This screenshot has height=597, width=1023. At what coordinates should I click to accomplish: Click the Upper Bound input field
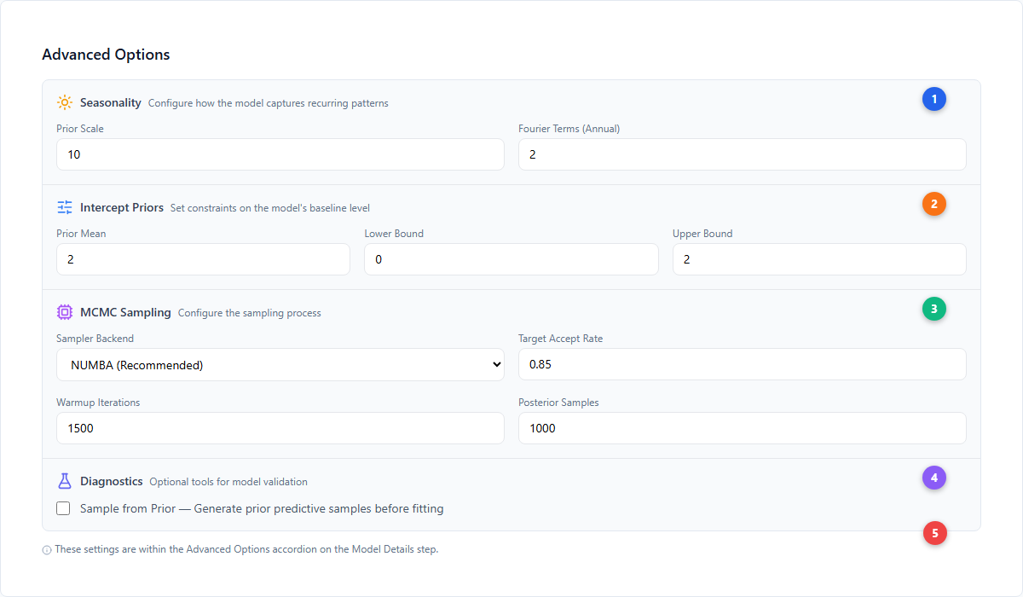(819, 259)
